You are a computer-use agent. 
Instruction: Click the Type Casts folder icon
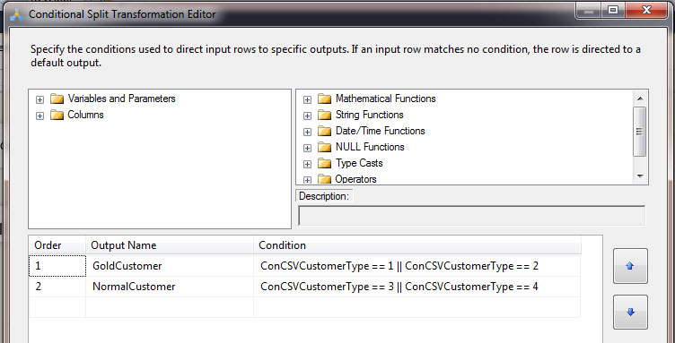pos(324,164)
